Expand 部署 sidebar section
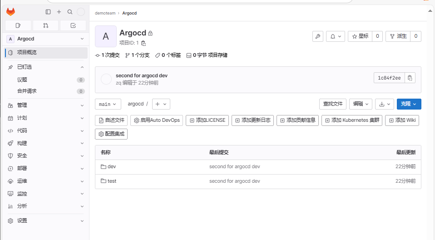The image size is (435, 240). 46,169
